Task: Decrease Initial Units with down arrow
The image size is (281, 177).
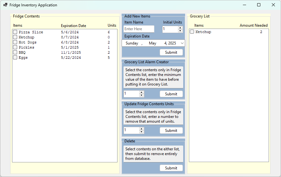Action: 180,31
